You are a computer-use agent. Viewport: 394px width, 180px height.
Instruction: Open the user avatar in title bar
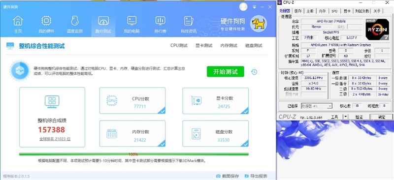coord(243,7)
